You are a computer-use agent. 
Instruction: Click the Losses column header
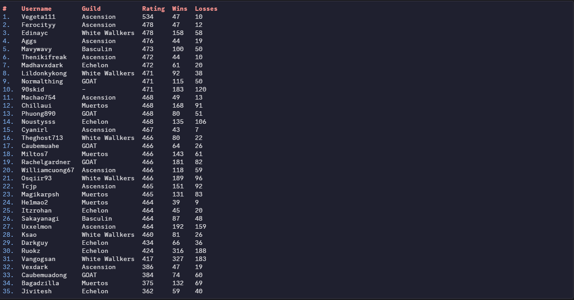point(206,9)
